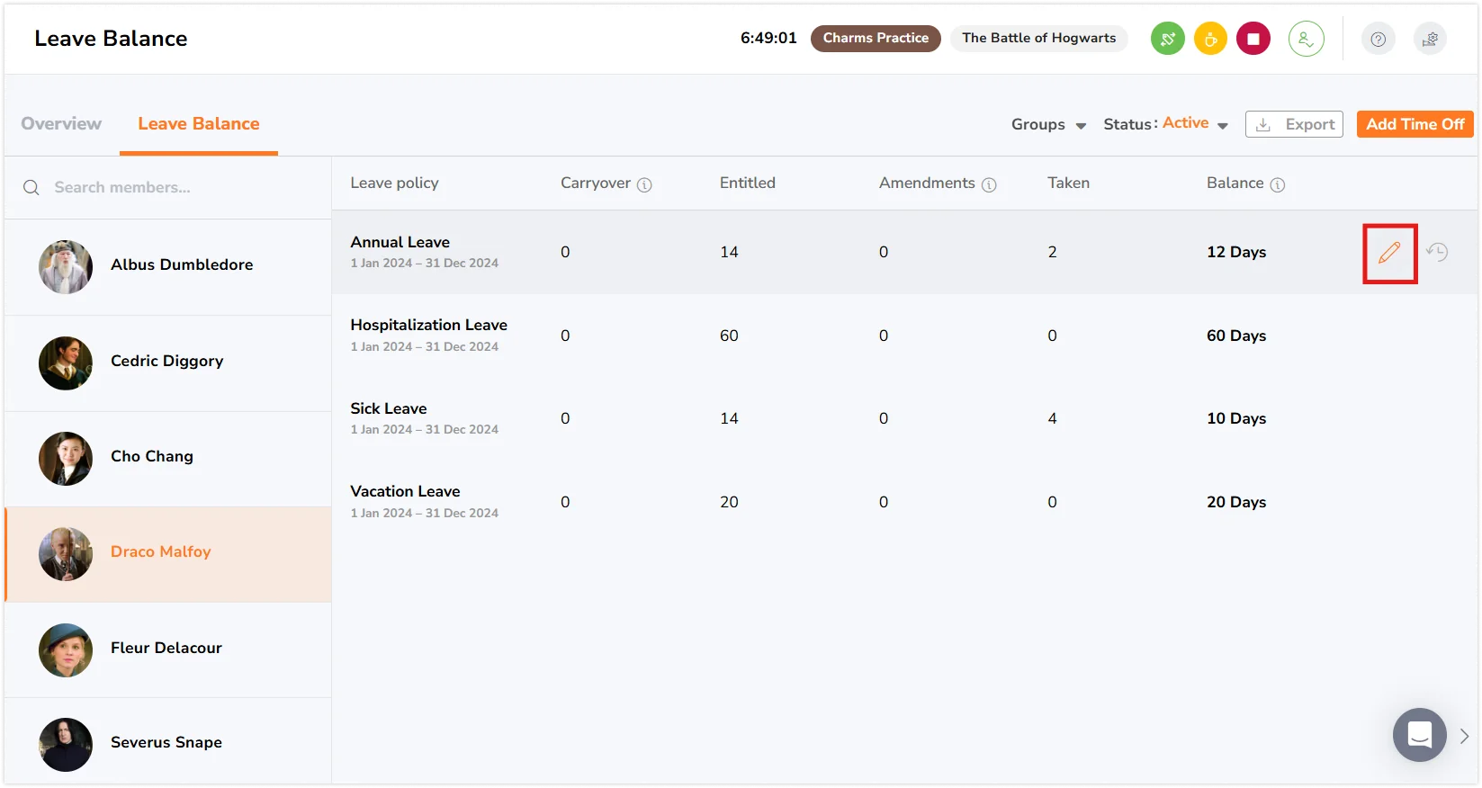
Task: Edit Annual Leave balance with pencil icon
Action: pyautogui.click(x=1390, y=253)
